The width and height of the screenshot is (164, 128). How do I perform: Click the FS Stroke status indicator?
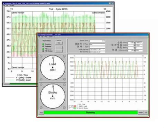43,51
